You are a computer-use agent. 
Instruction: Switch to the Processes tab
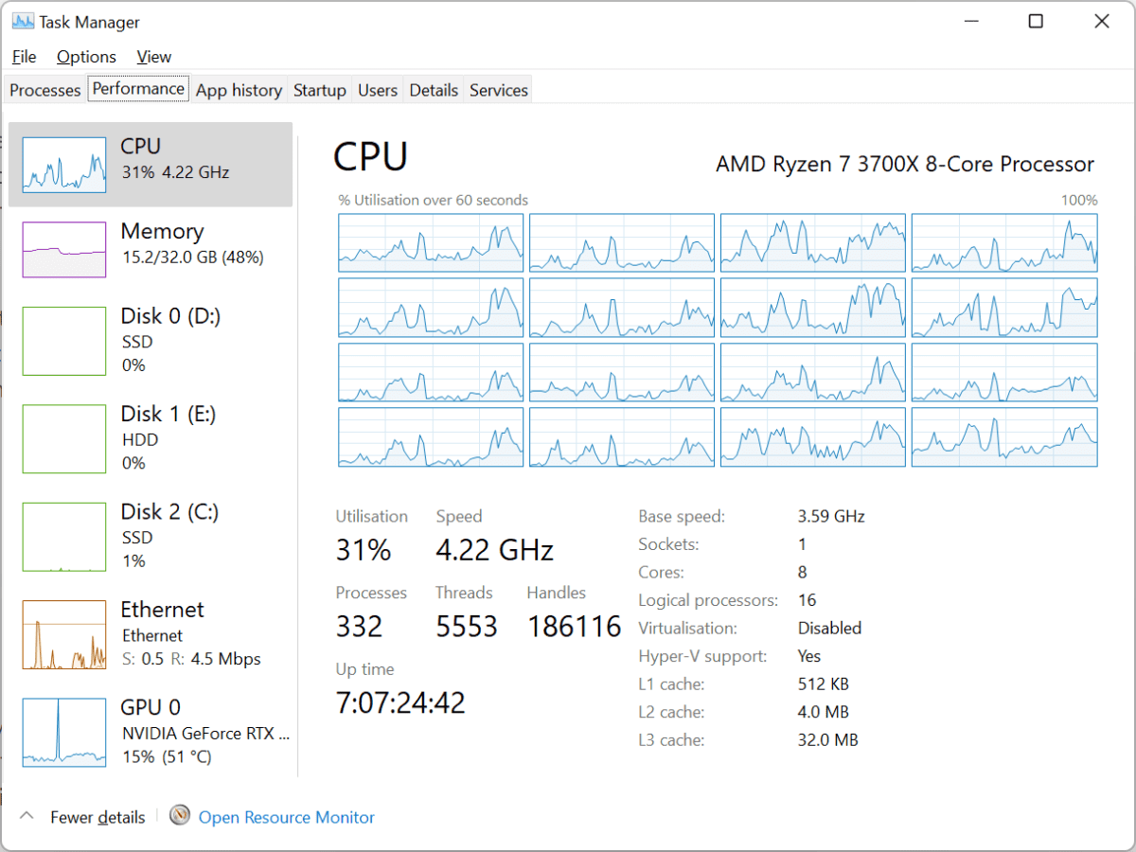pyautogui.click(x=44, y=90)
